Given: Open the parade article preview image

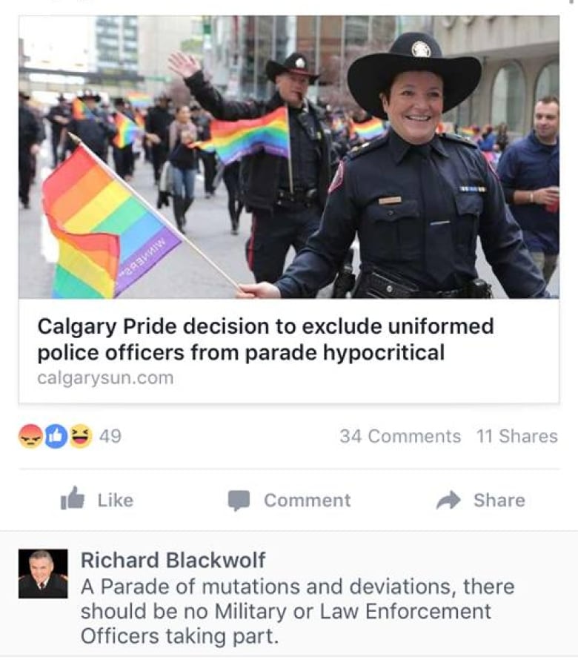Looking at the screenshot, I should point(289,157).
